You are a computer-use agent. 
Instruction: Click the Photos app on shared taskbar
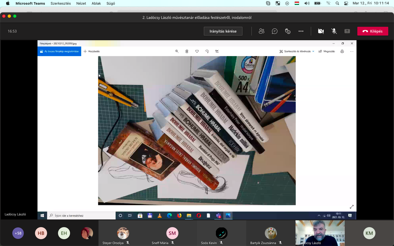click(x=228, y=216)
